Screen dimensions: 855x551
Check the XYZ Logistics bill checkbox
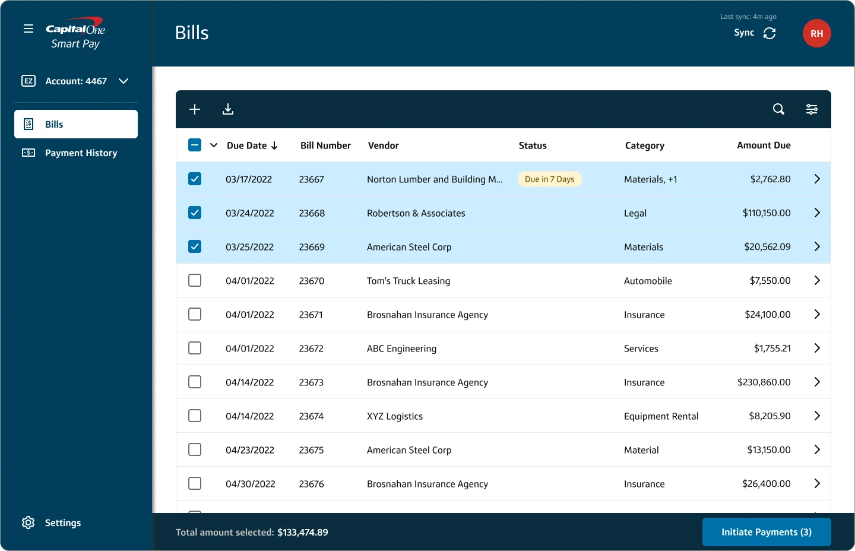(x=195, y=416)
